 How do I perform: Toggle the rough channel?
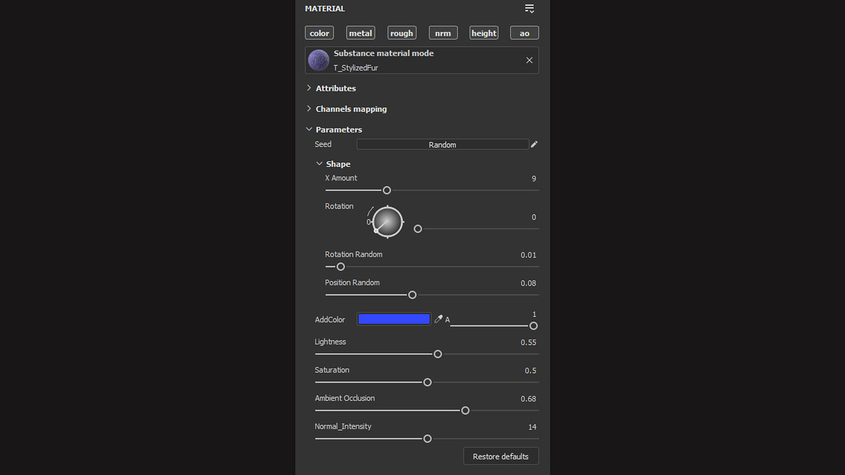pos(402,33)
